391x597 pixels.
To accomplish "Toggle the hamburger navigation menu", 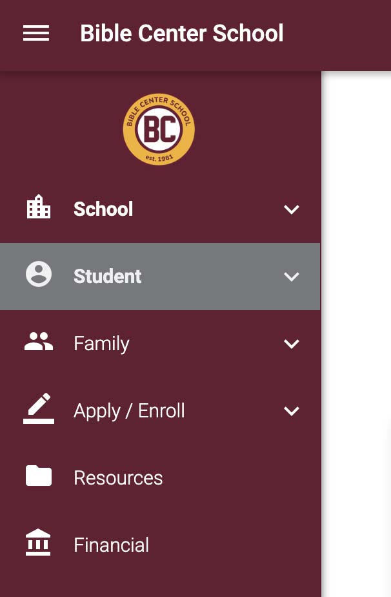I will click(x=36, y=33).
